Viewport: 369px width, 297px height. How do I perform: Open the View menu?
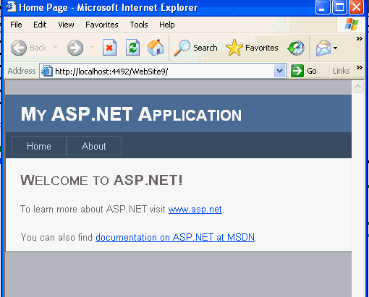point(66,25)
